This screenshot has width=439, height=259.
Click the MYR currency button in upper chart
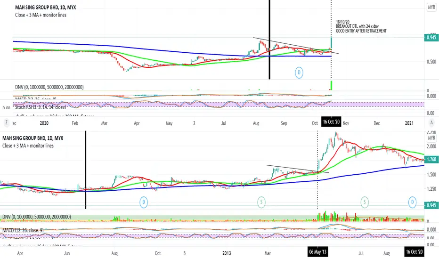point(431,7)
